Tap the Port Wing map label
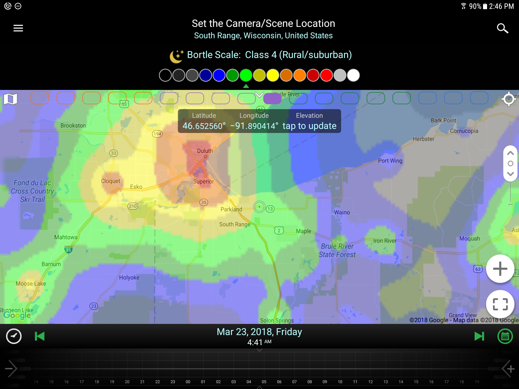This screenshot has width=519, height=389. tap(390, 161)
